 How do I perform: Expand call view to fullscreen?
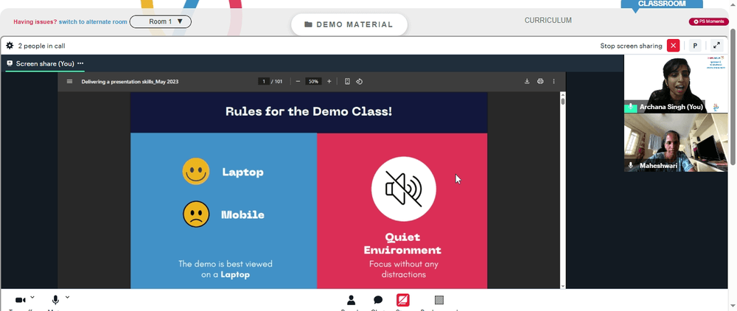point(716,46)
